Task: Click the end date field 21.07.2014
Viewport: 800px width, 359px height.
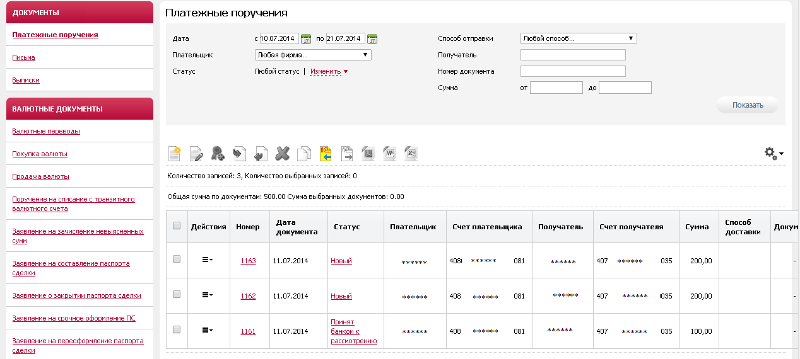Action: pyautogui.click(x=346, y=38)
